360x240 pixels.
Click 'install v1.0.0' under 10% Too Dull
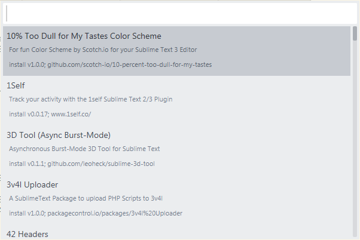click(x=26, y=64)
